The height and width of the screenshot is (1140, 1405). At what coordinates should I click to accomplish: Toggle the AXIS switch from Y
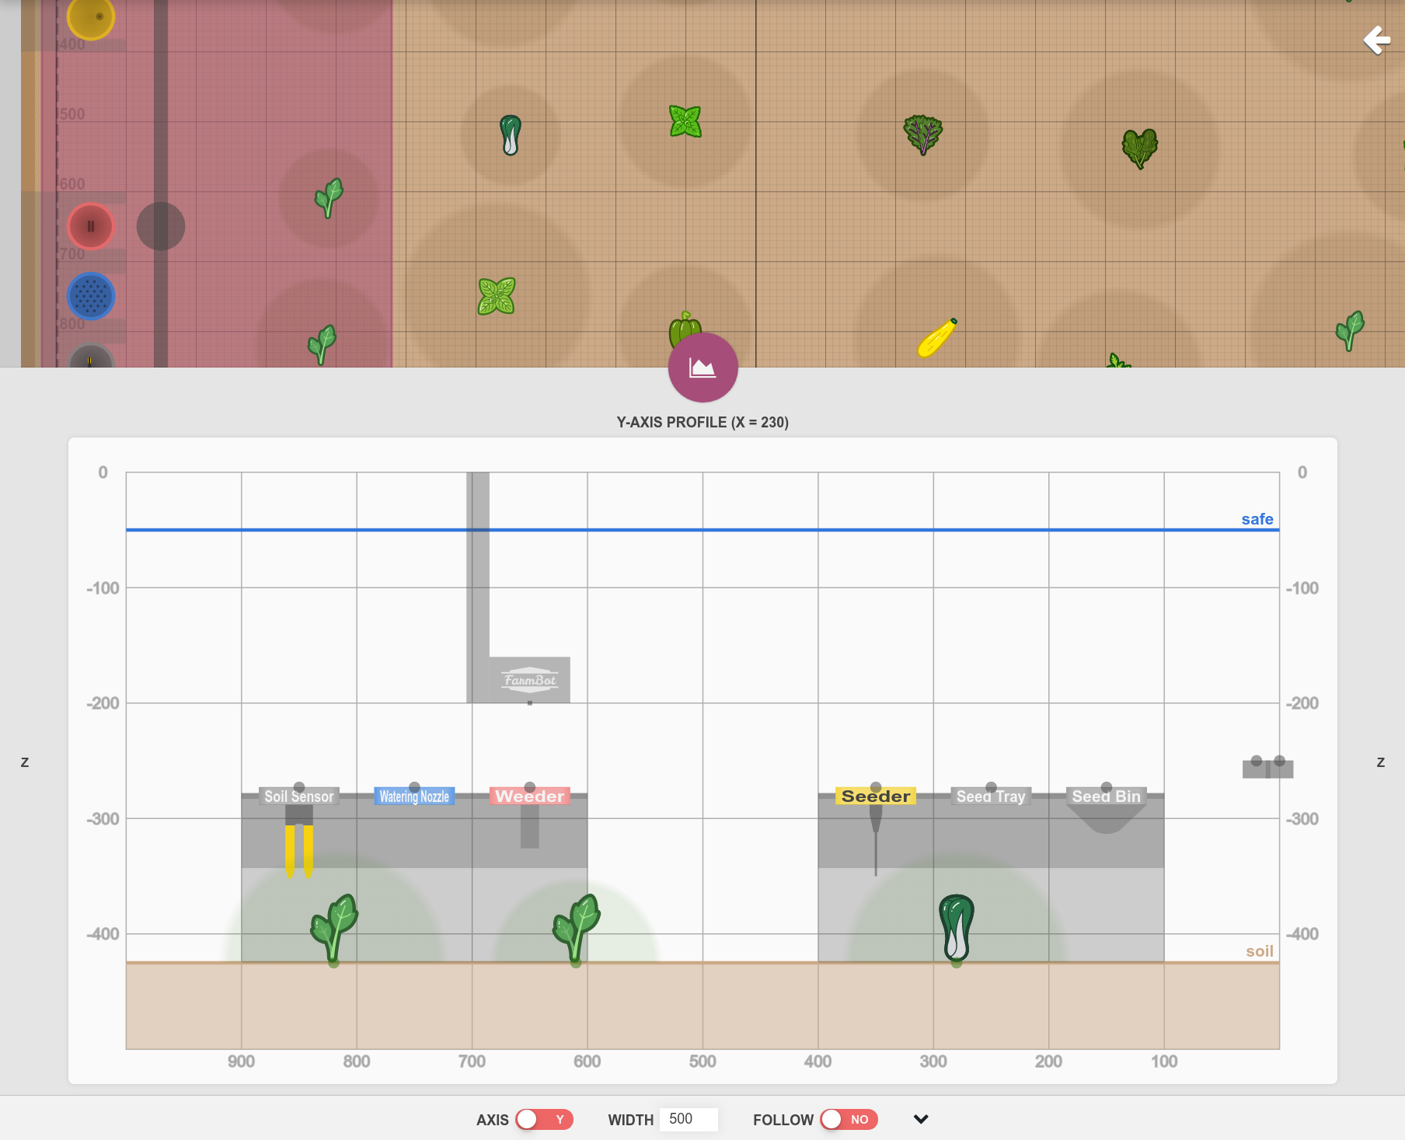coord(544,1119)
